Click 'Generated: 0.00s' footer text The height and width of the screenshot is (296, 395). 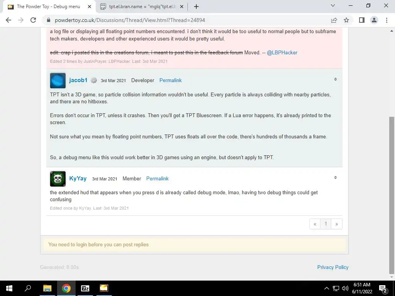59,267
